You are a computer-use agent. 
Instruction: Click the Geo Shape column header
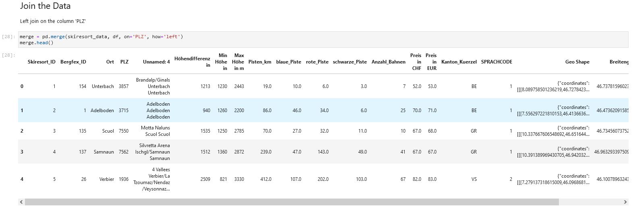pyautogui.click(x=577, y=62)
